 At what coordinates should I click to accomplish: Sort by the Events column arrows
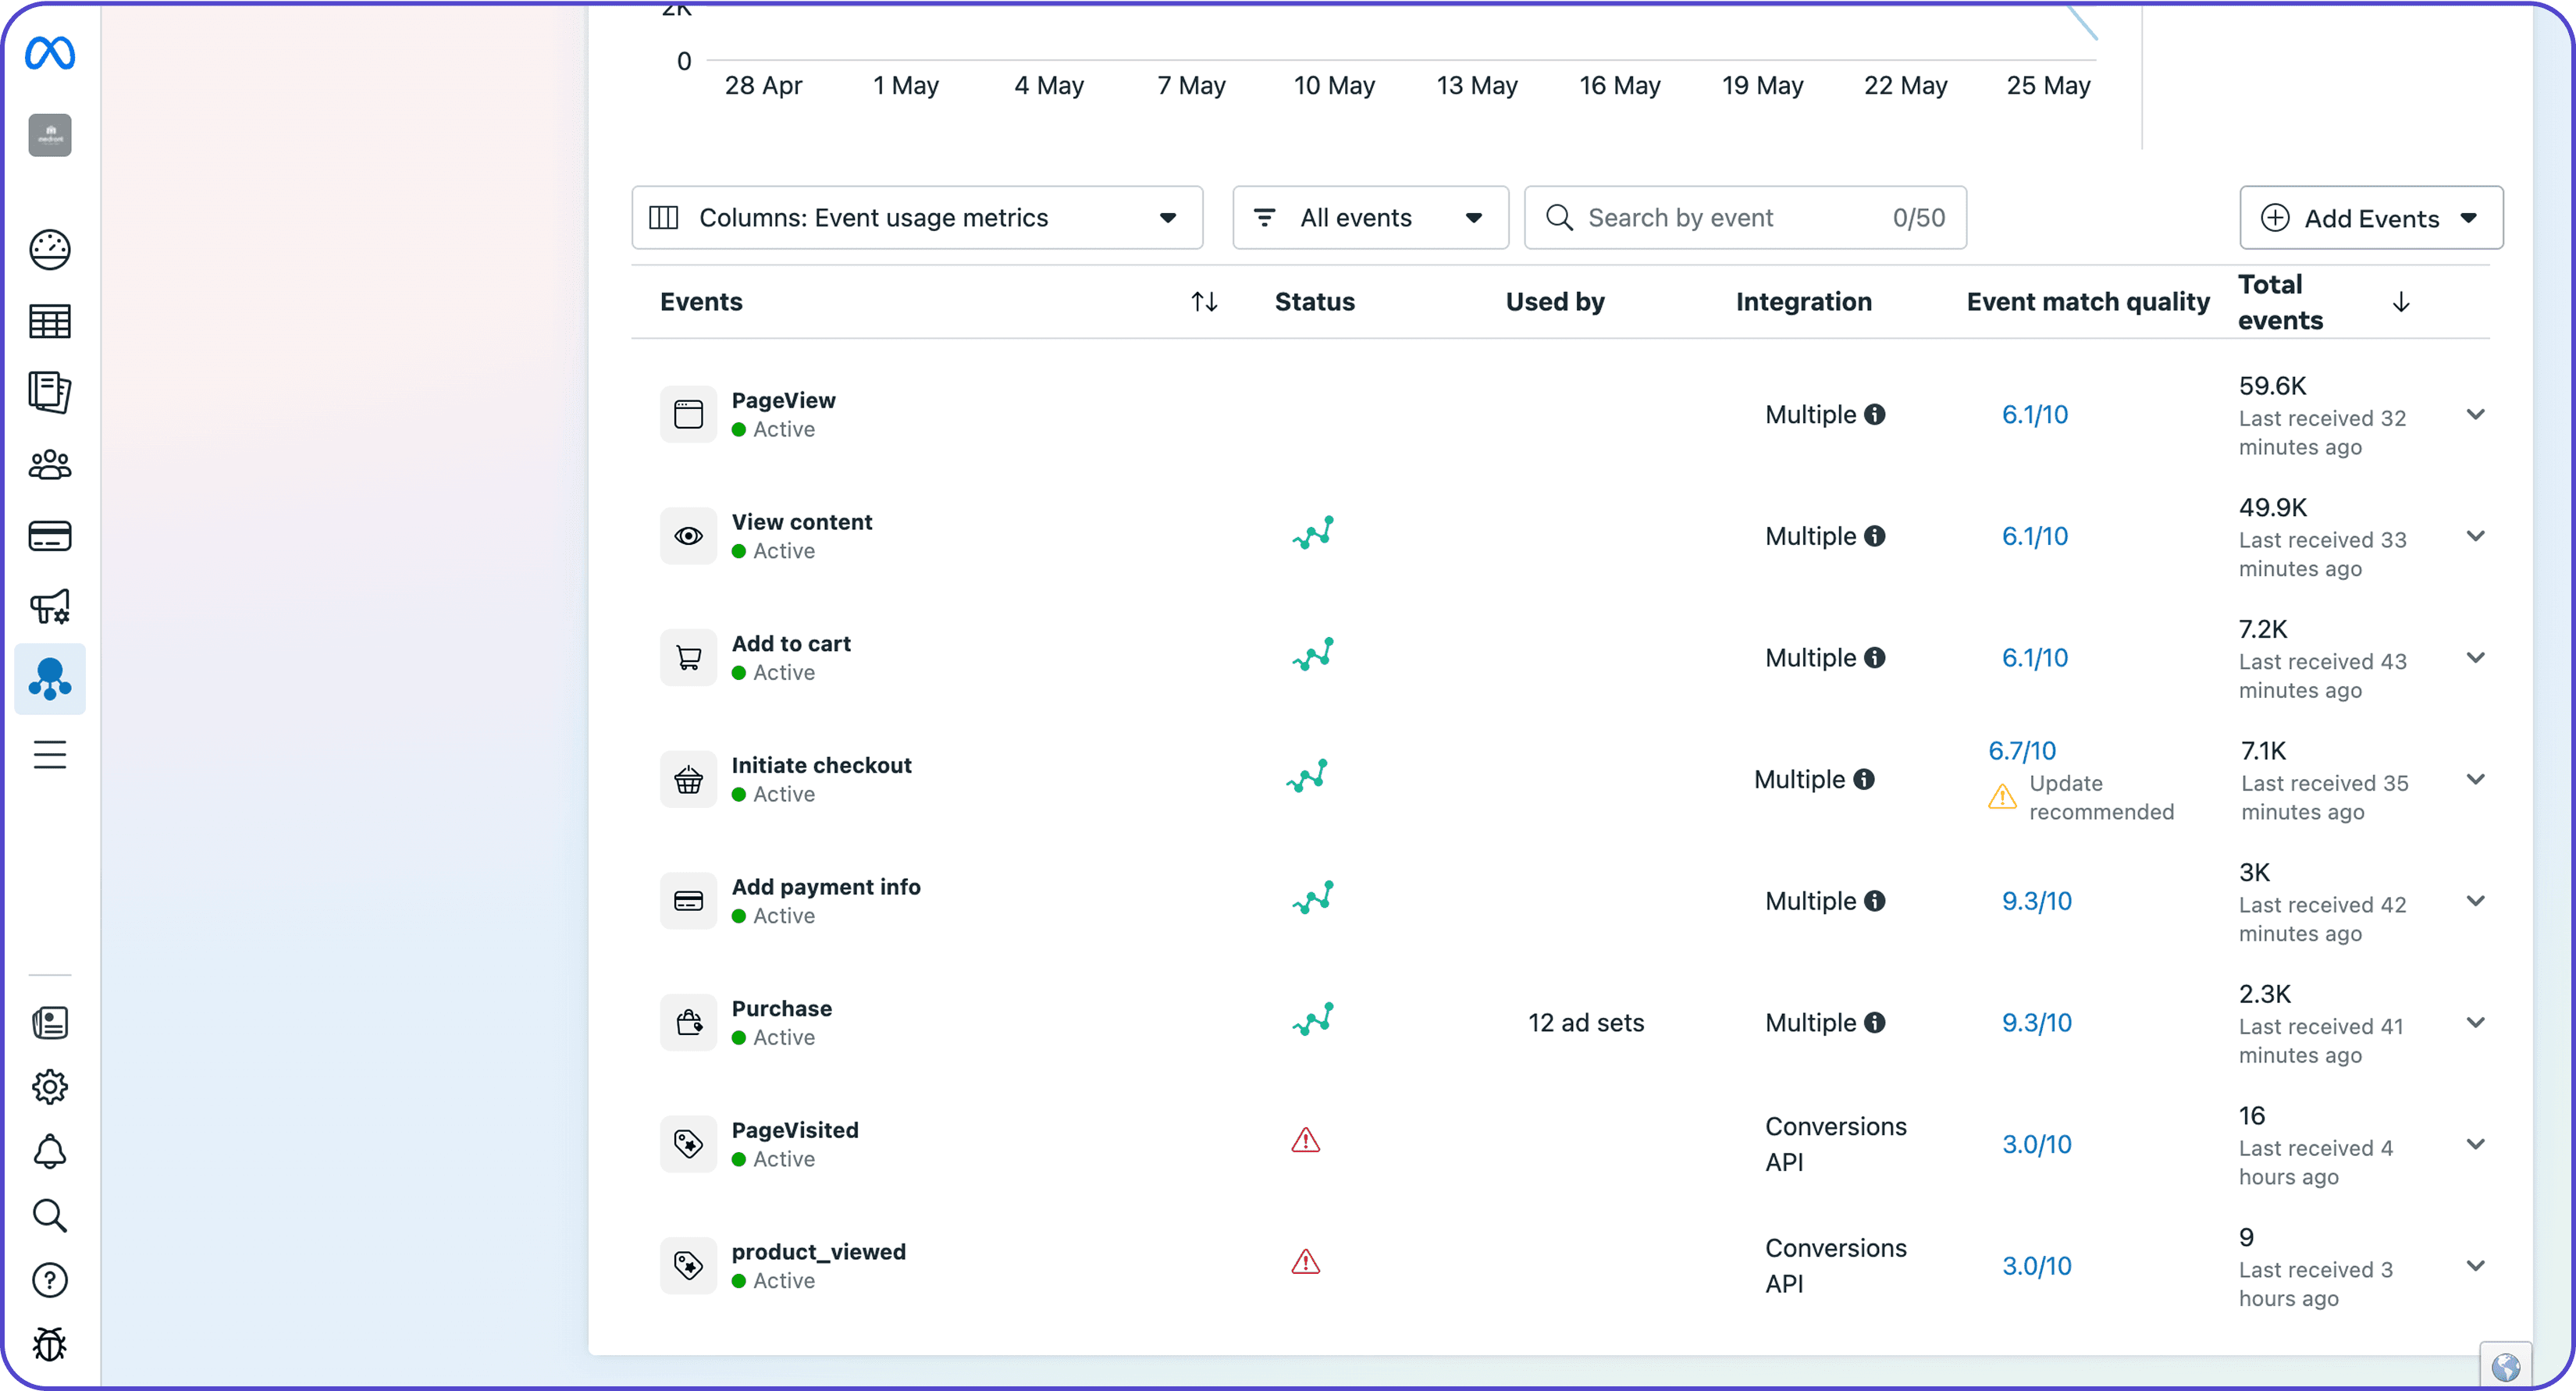pyautogui.click(x=1204, y=302)
